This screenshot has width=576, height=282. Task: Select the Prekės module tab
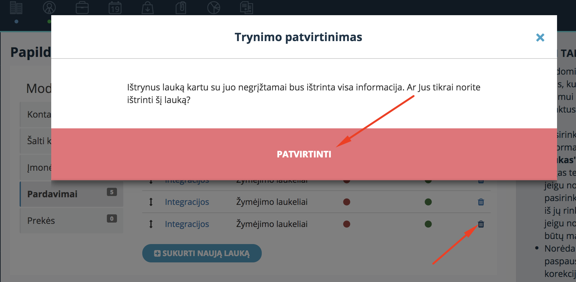click(x=71, y=220)
